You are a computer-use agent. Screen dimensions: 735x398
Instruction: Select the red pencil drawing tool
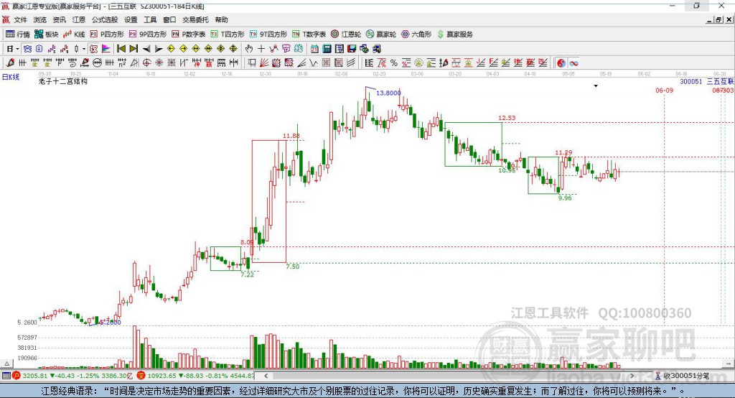click(10, 63)
